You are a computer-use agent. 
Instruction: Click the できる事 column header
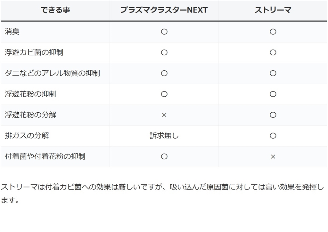point(55,10)
